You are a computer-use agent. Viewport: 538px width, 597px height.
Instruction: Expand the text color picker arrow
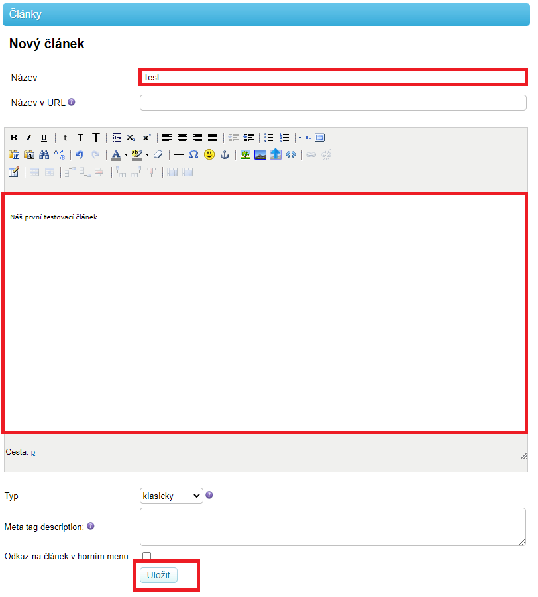pyautogui.click(x=126, y=155)
